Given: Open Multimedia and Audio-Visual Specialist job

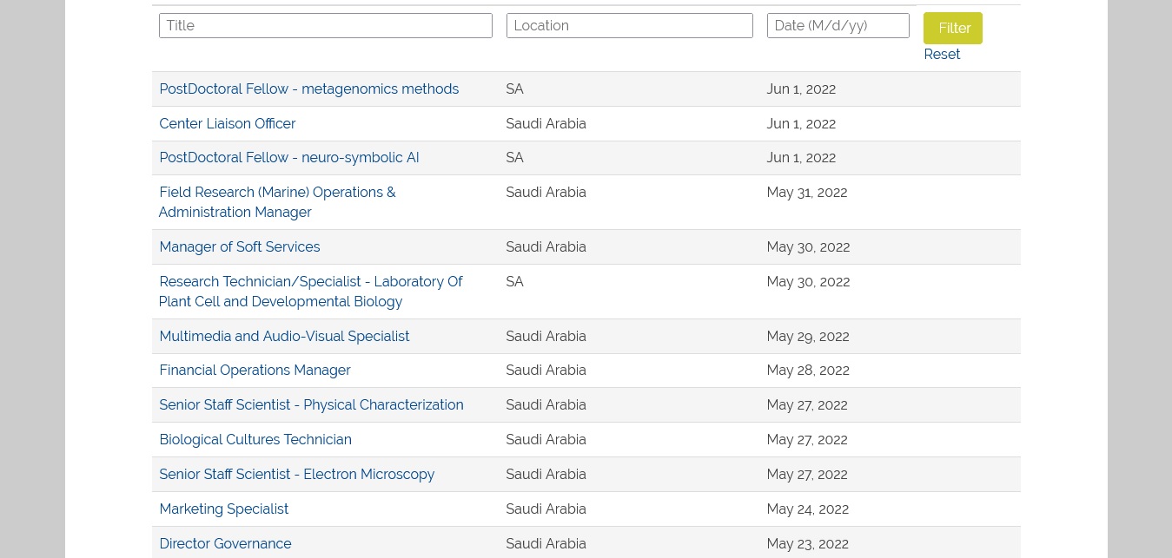Looking at the screenshot, I should 284,337.
